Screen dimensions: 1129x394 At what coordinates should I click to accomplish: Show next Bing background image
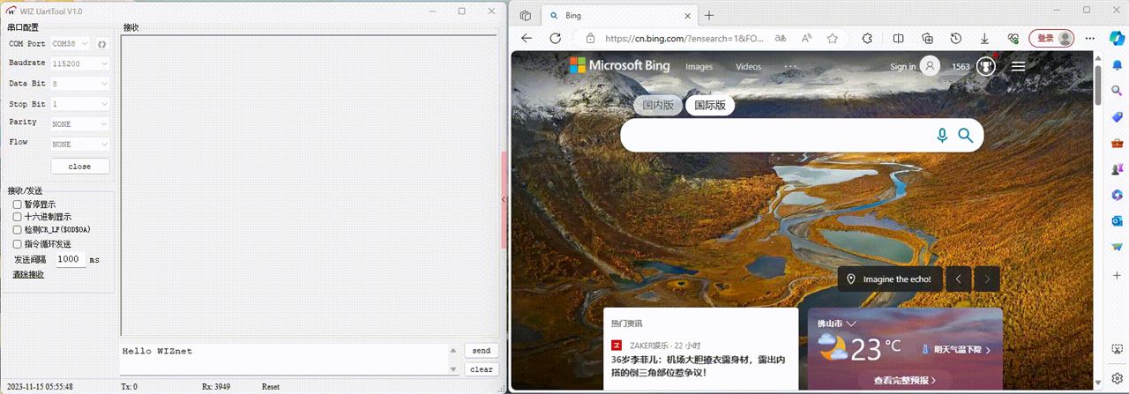pyautogui.click(x=987, y=279)
